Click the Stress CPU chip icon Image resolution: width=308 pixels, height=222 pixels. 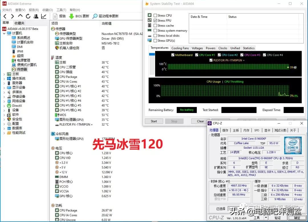[149, 15]
